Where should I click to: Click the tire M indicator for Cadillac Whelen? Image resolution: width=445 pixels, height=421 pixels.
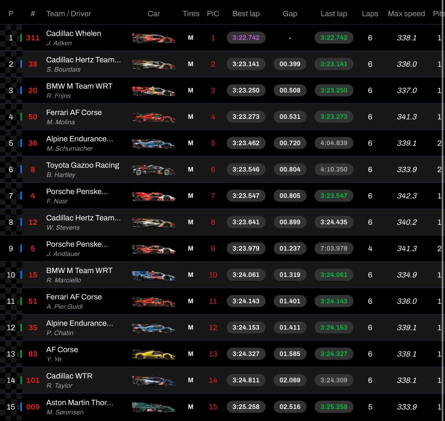point(191,38)
